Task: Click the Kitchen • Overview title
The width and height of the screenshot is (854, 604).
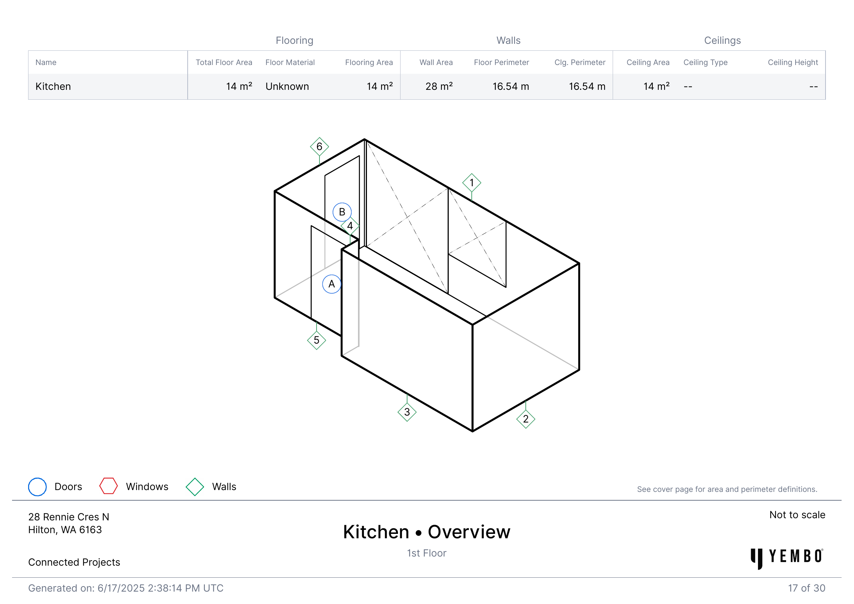Action: [426, 532]
